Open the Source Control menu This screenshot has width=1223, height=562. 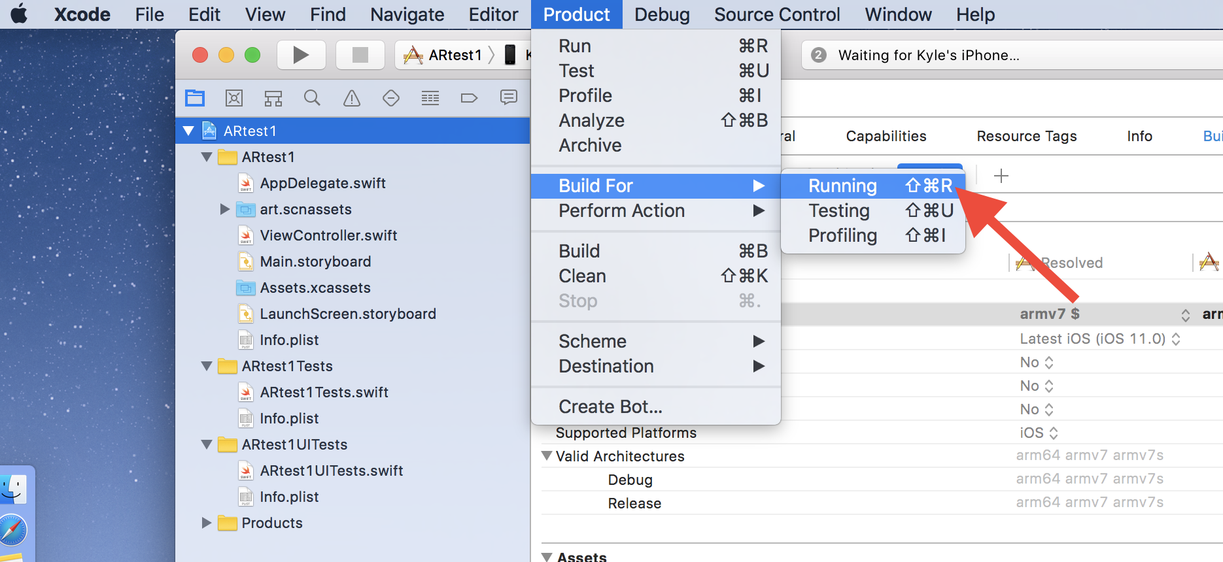click(x=777, y=14)
